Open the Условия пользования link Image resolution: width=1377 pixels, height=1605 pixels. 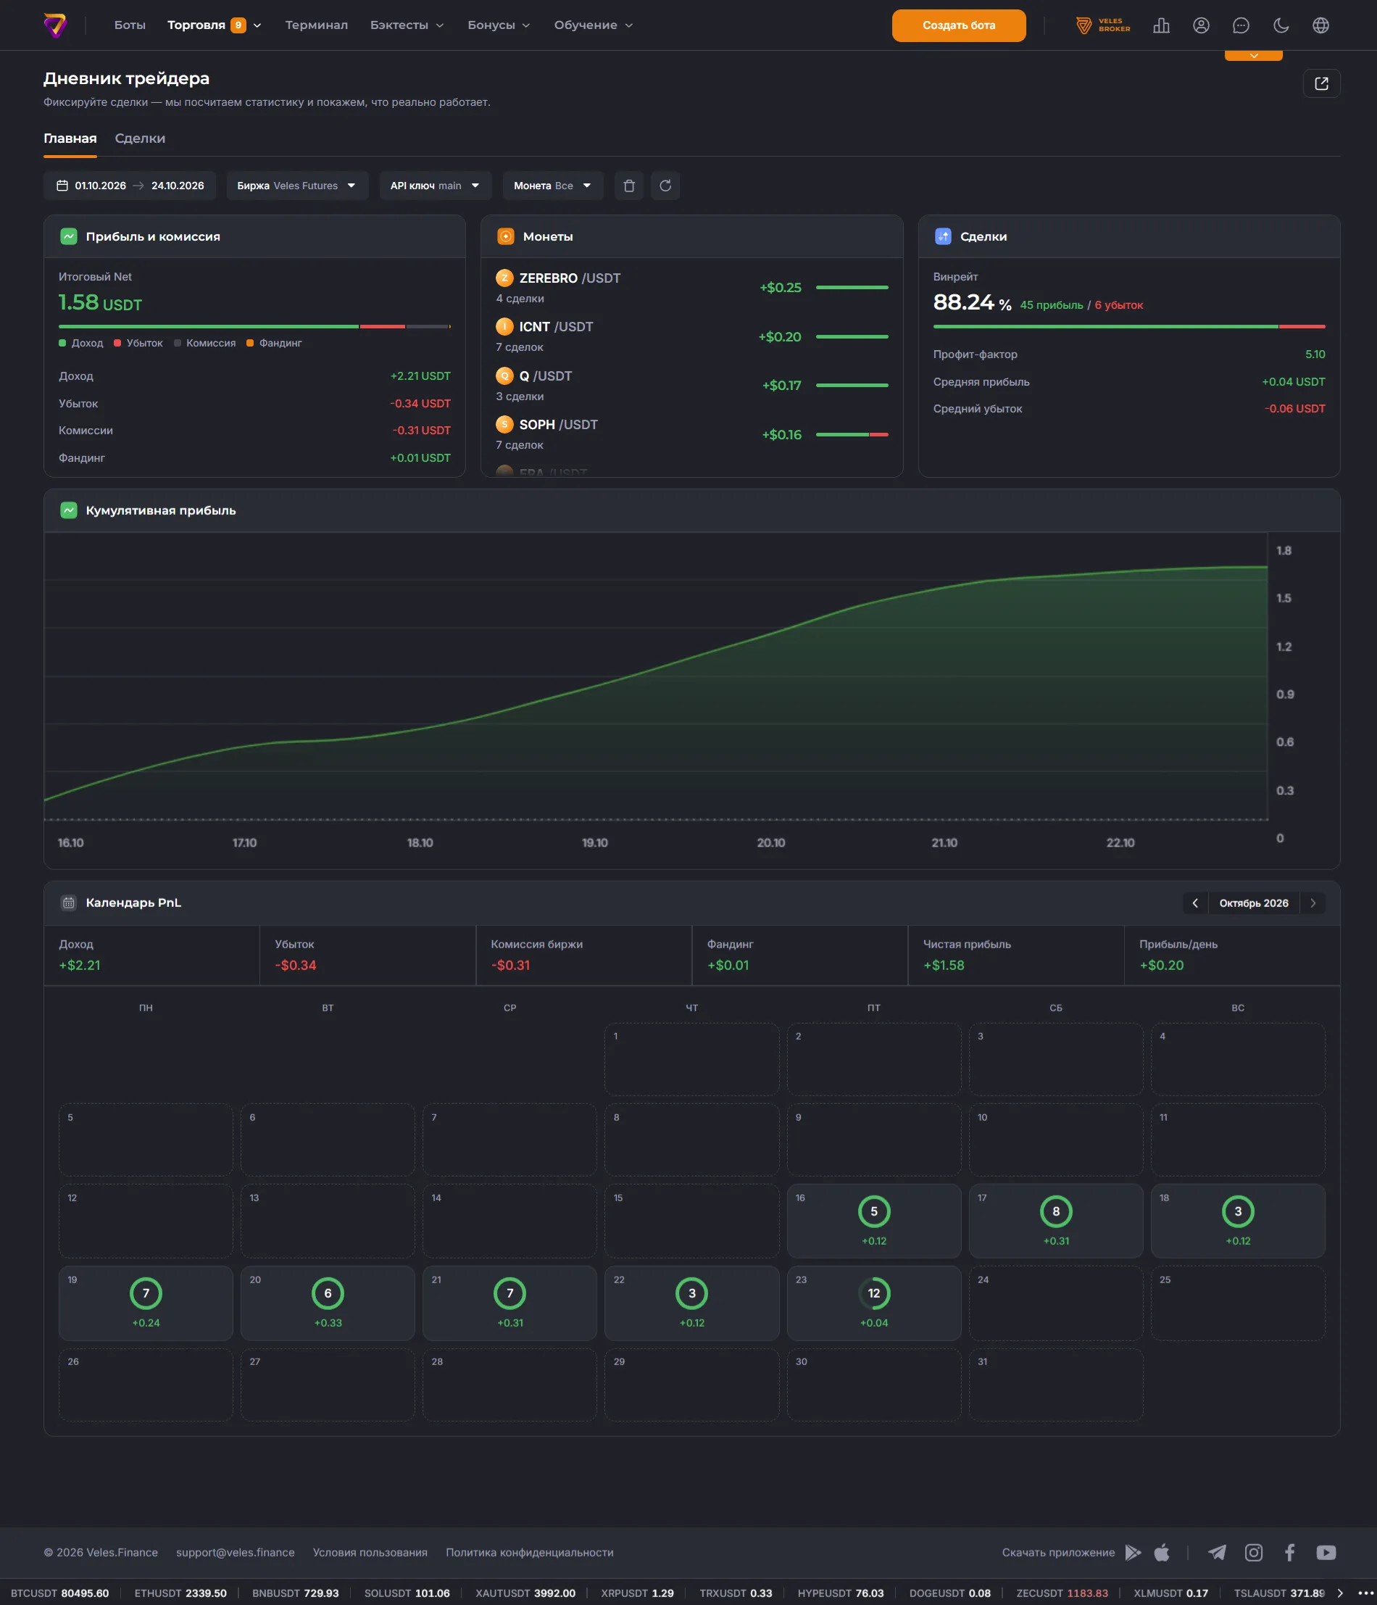coord(370,1552)
